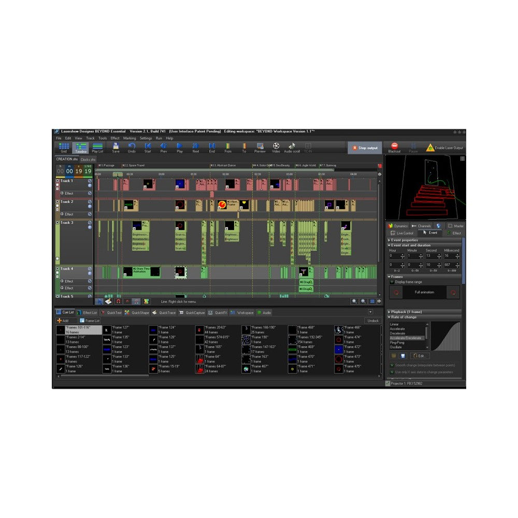518x518 pixels.
Task: Trigger the Blackout button
Action: (x=394, y=148)
